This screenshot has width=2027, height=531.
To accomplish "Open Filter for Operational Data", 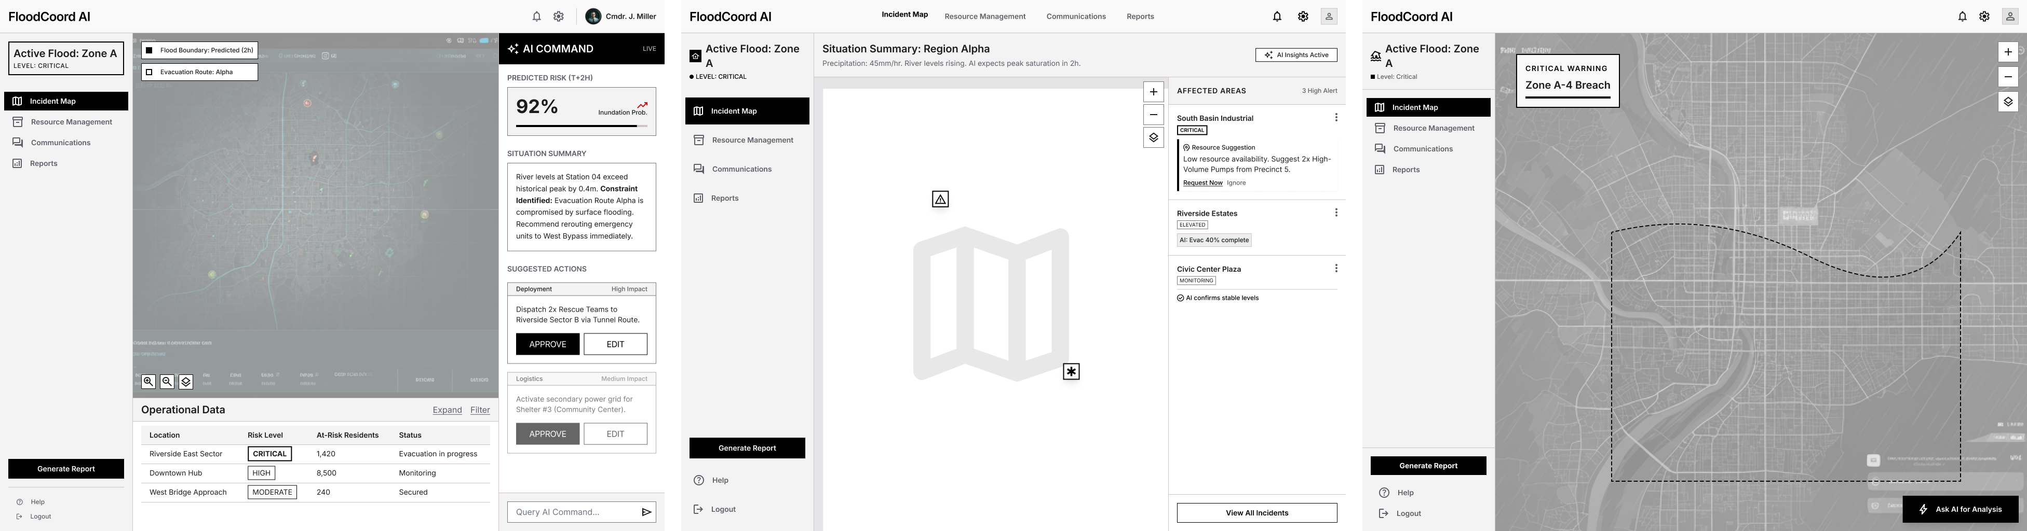I will tap(480, 410).
